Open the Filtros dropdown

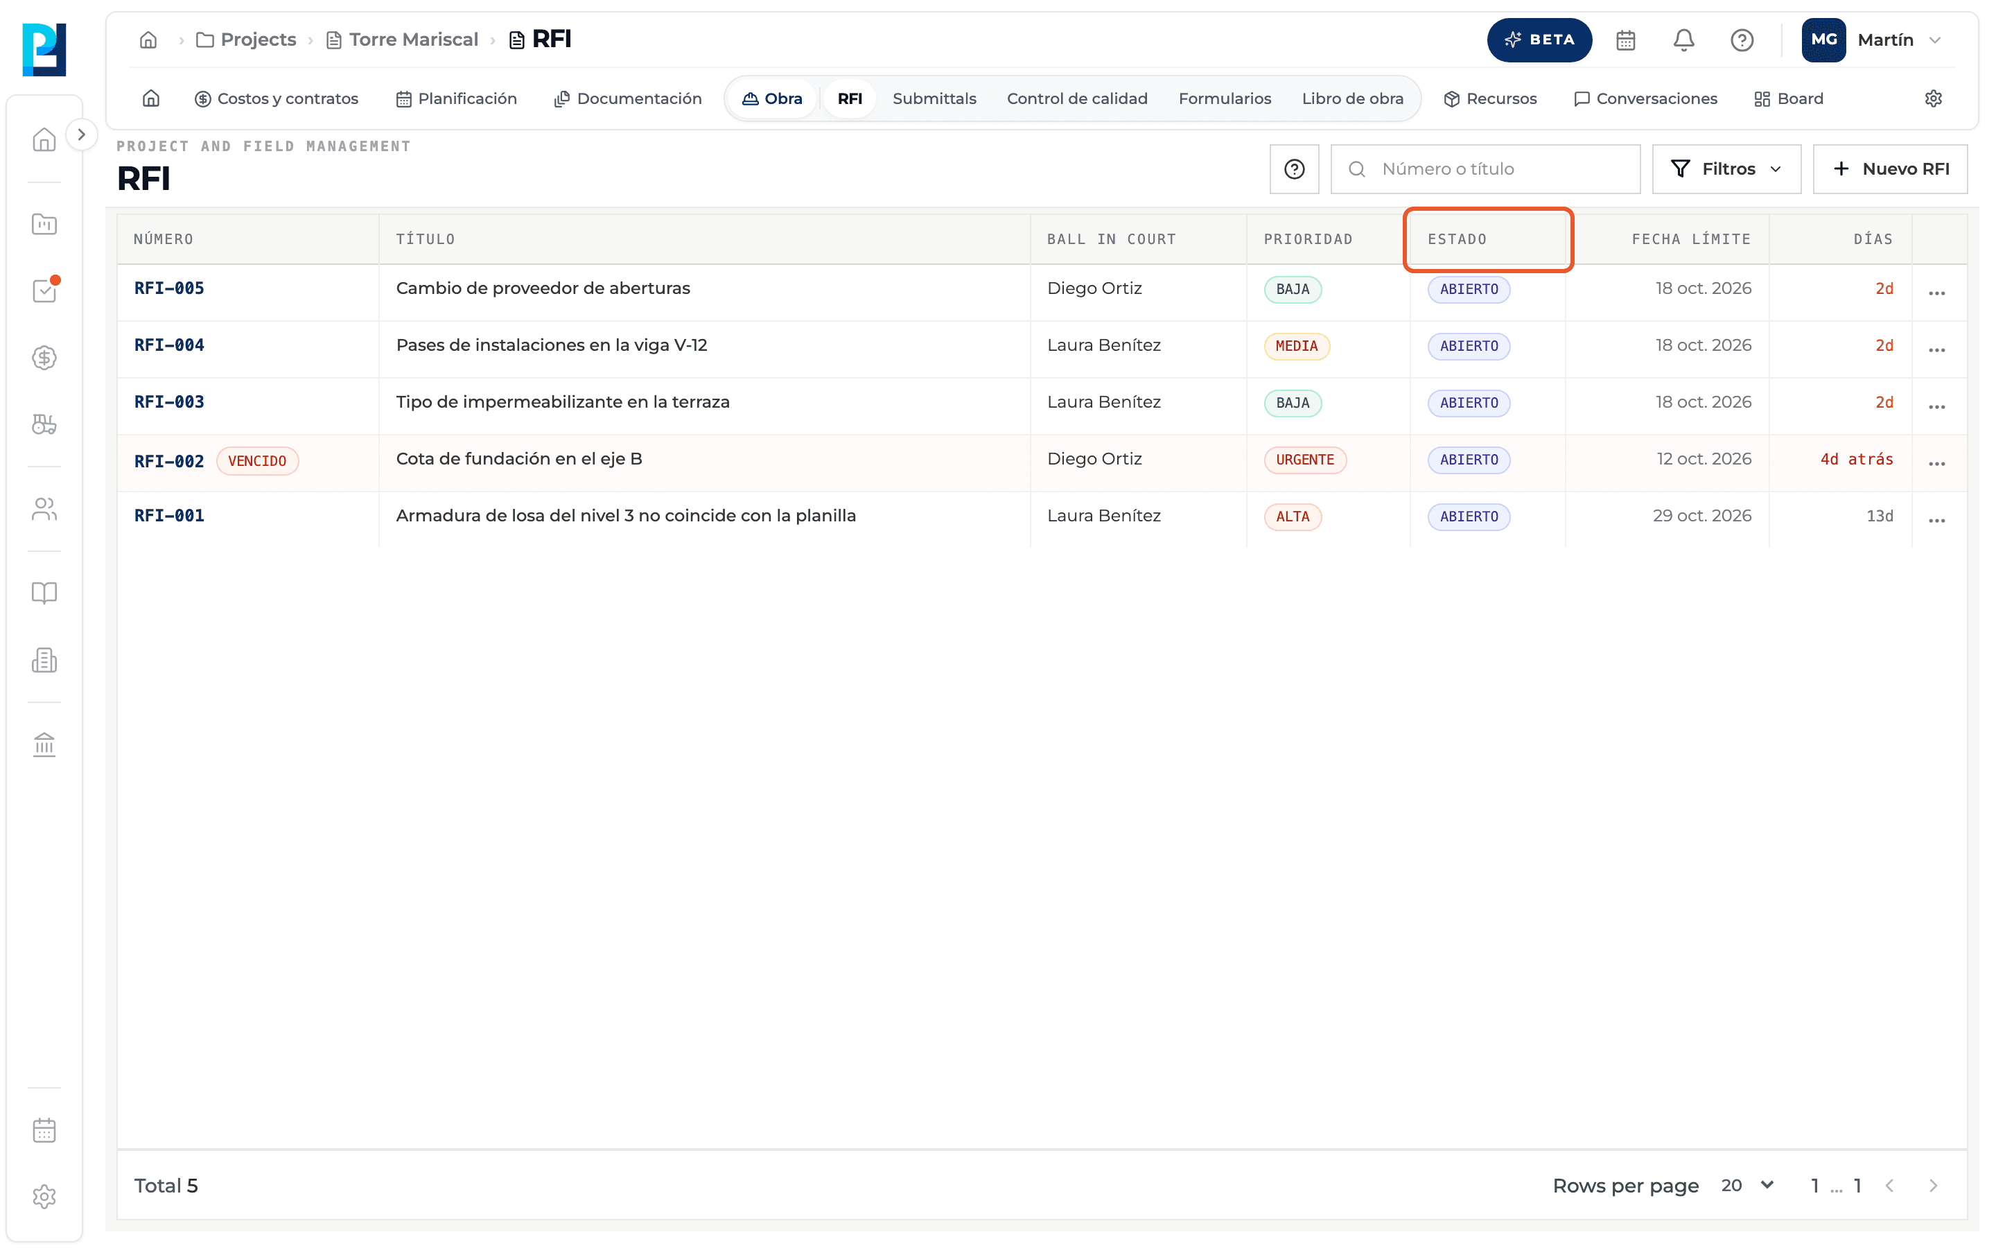coord(1726,169)
